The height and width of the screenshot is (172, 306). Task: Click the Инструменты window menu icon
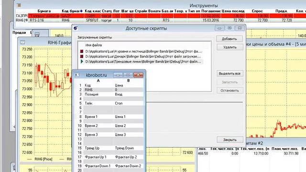[x=19, y=5]
